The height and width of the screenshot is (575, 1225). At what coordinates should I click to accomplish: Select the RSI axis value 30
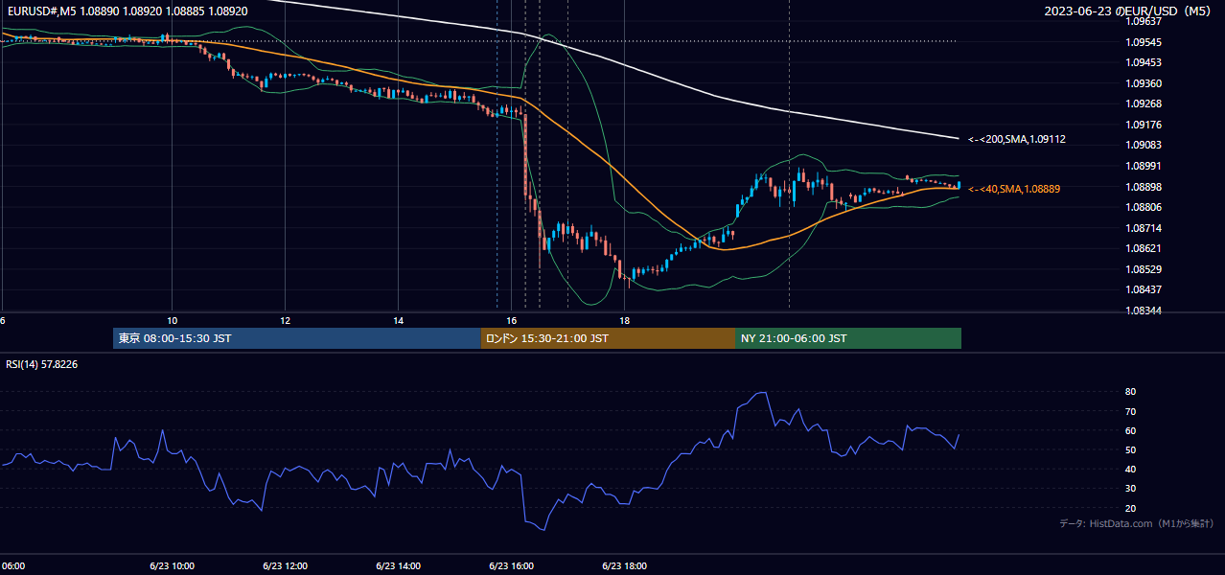click(1131, 489)
